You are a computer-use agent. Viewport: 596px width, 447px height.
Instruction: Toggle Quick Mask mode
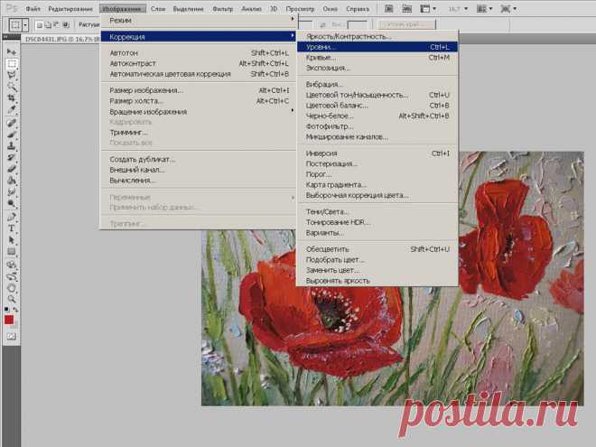coord(11,337)
